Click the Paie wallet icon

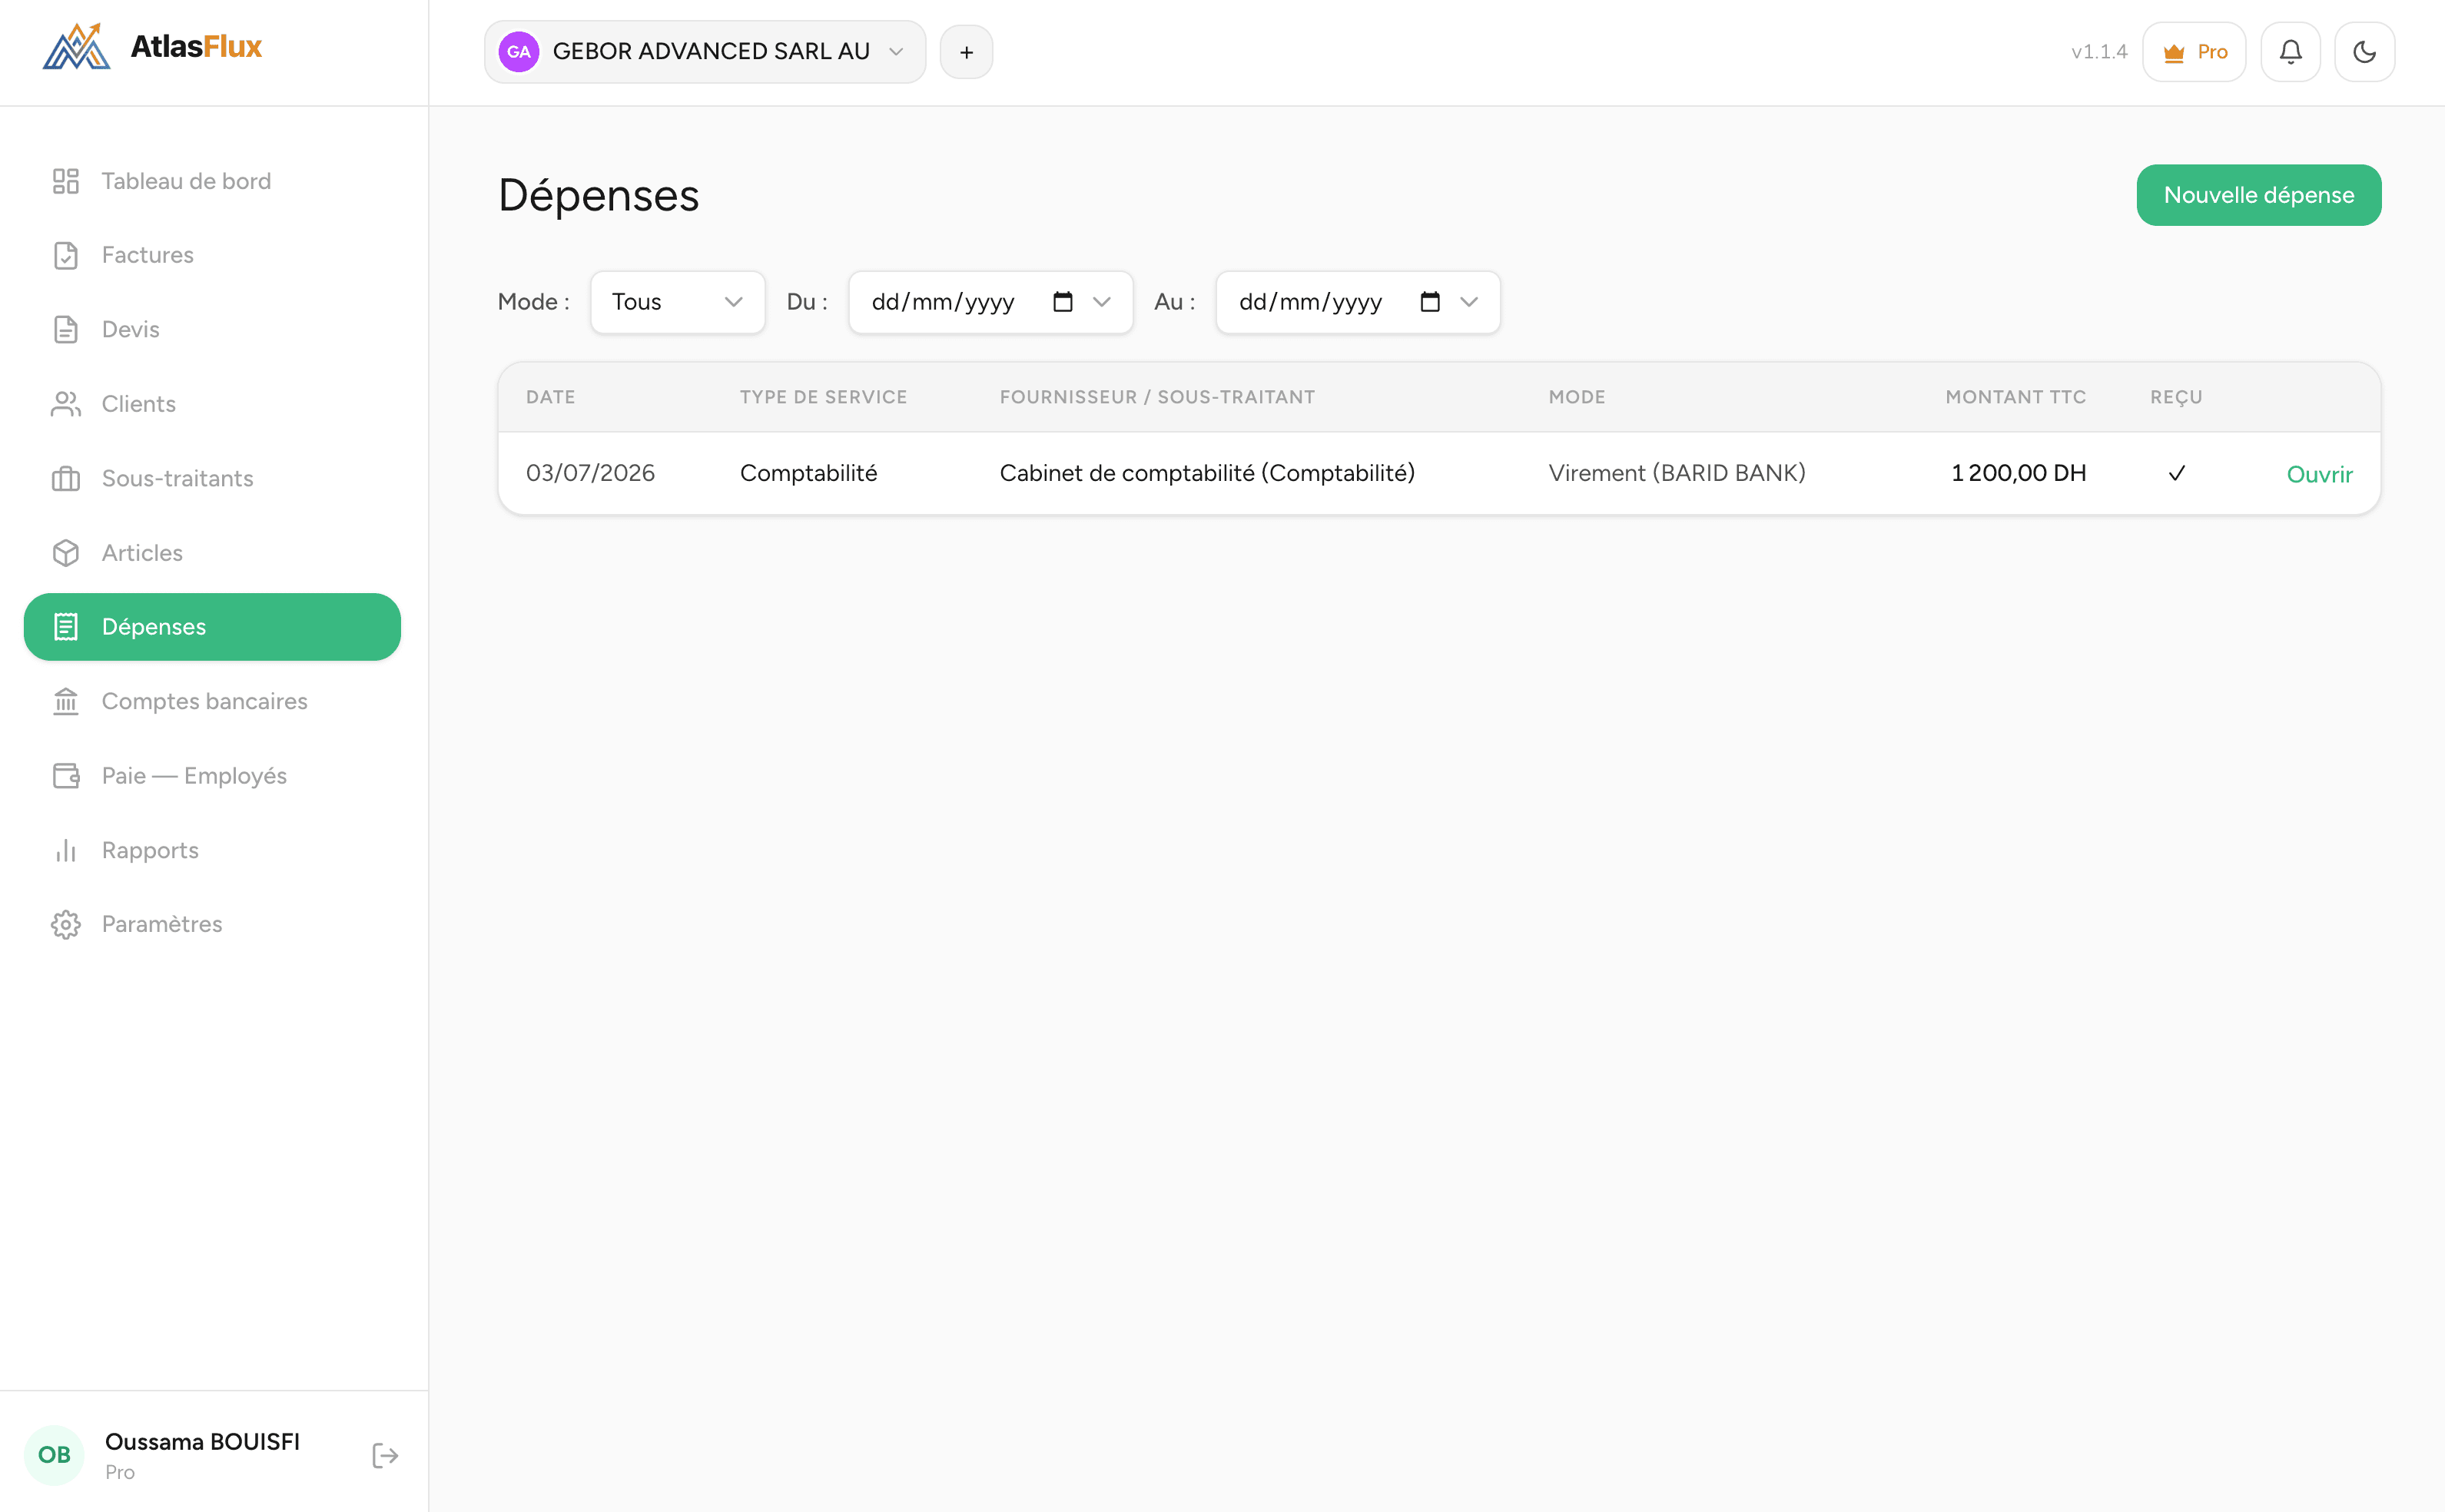[x=66, y=776]
